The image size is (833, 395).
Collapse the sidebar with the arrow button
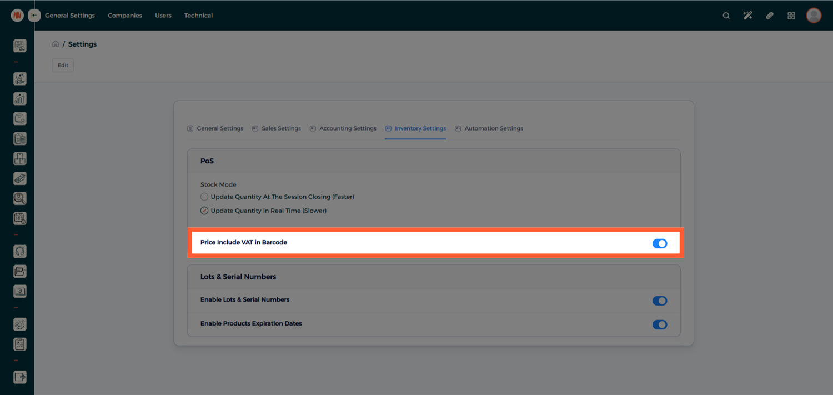[x=34, y=16]
